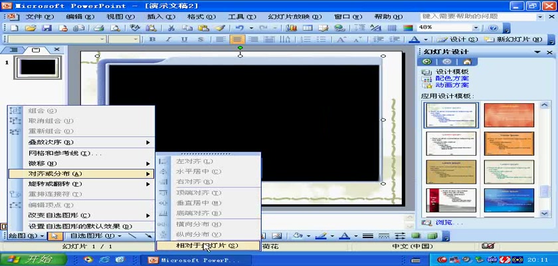Viewport: 558px width, 266px height.
Task: Open a file with the Open folder icon
Action: (x=31, y=28)
